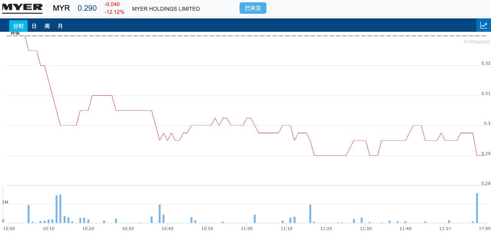The width and height of the screenshot is (491, 235).
Task: Click the 1M volume axis label
Action: coord(5,202)
